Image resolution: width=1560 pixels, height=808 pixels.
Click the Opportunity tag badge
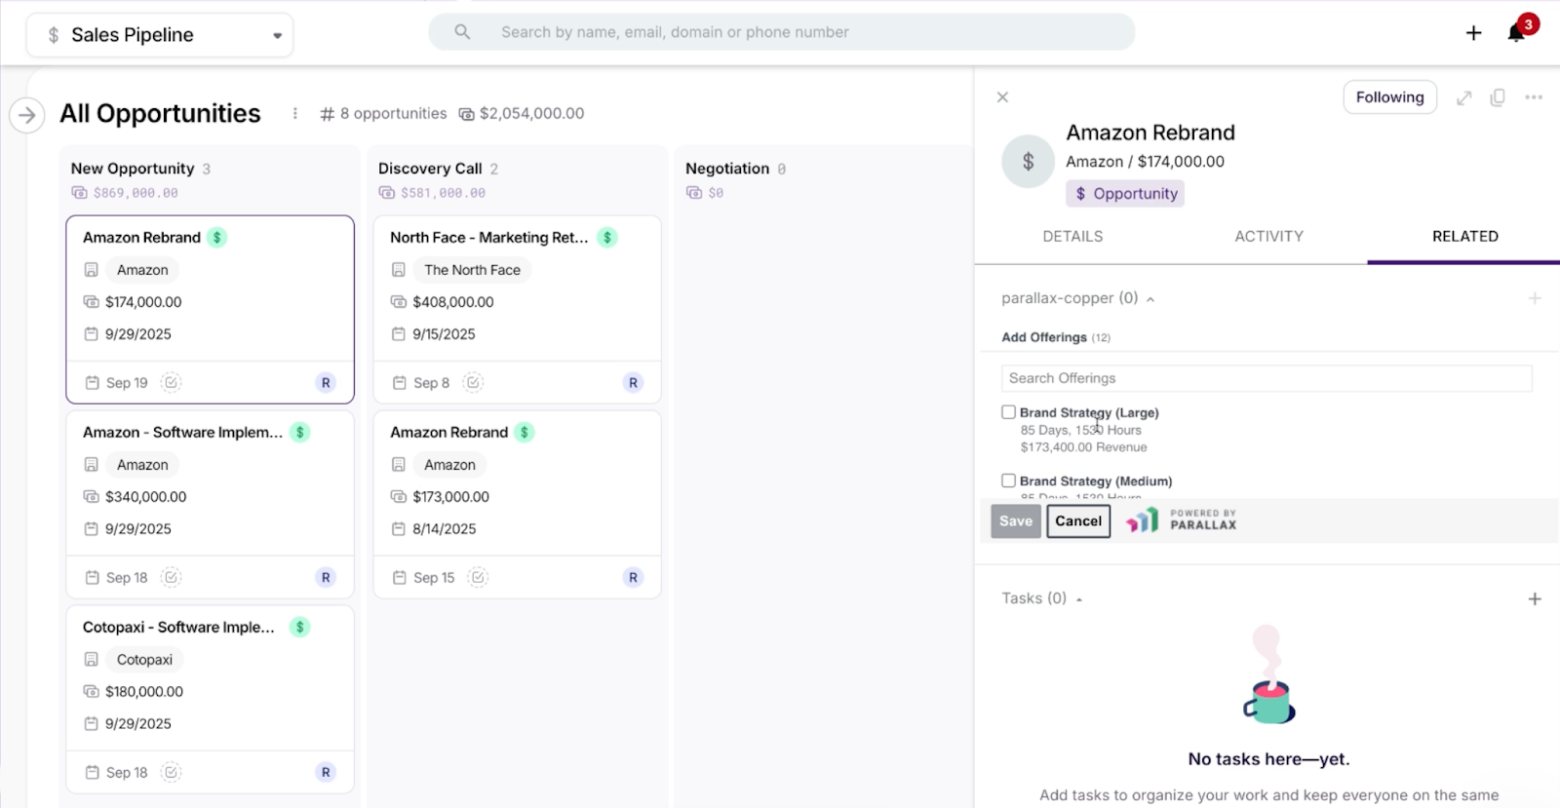tap(1125, 194)
